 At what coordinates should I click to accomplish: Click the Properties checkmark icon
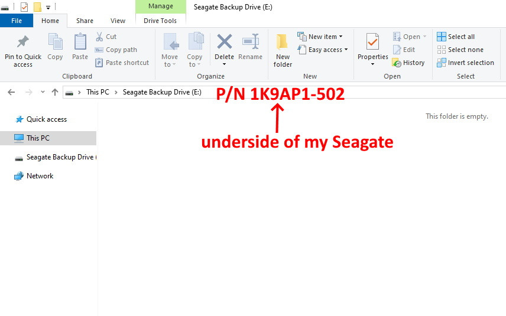(372, 41)
